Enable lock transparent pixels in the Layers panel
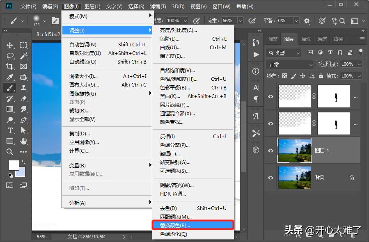The height and width of the screenshot is (242, 369). click(x=285, y=76)
